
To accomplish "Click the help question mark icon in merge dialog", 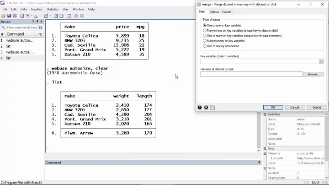I will point(200,108).
